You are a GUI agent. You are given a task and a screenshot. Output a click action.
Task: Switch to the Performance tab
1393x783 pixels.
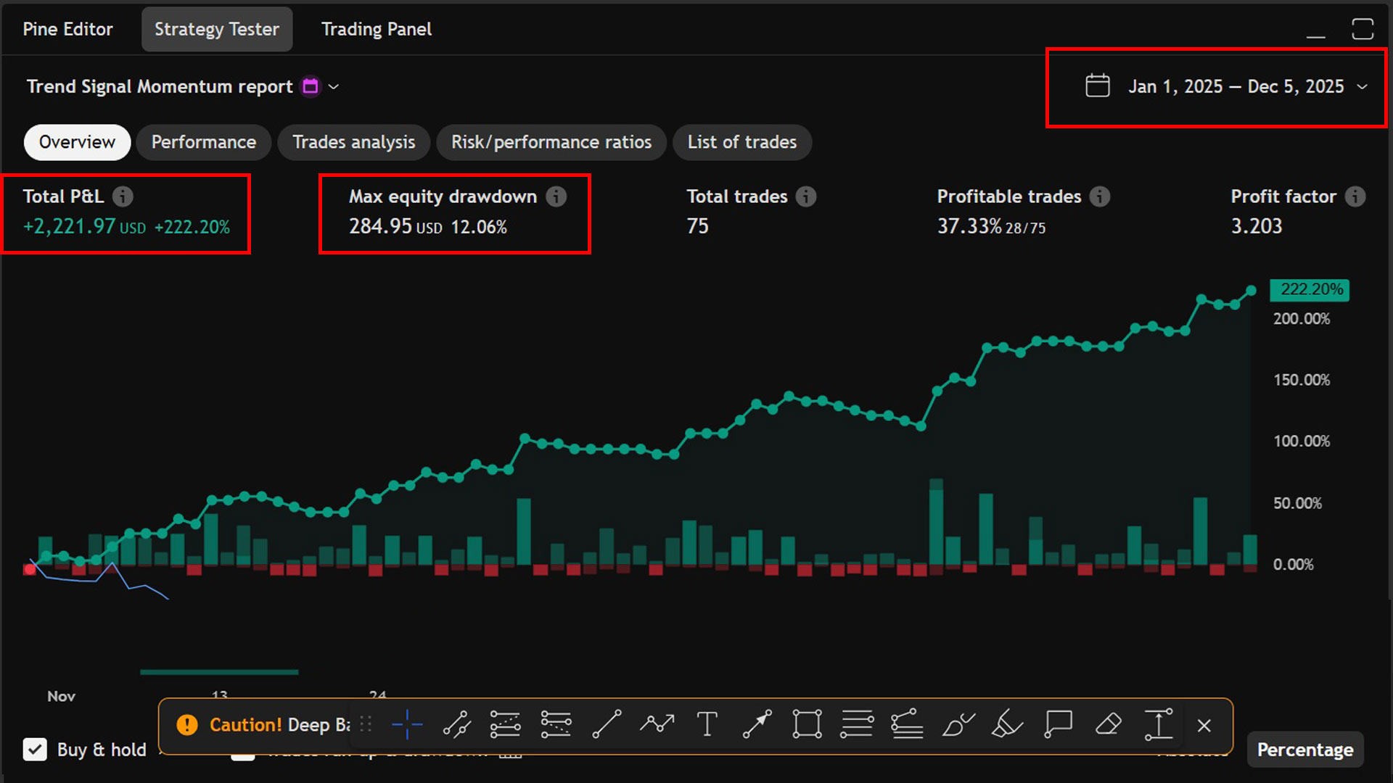pyautogui.click(x=203, y=142)
